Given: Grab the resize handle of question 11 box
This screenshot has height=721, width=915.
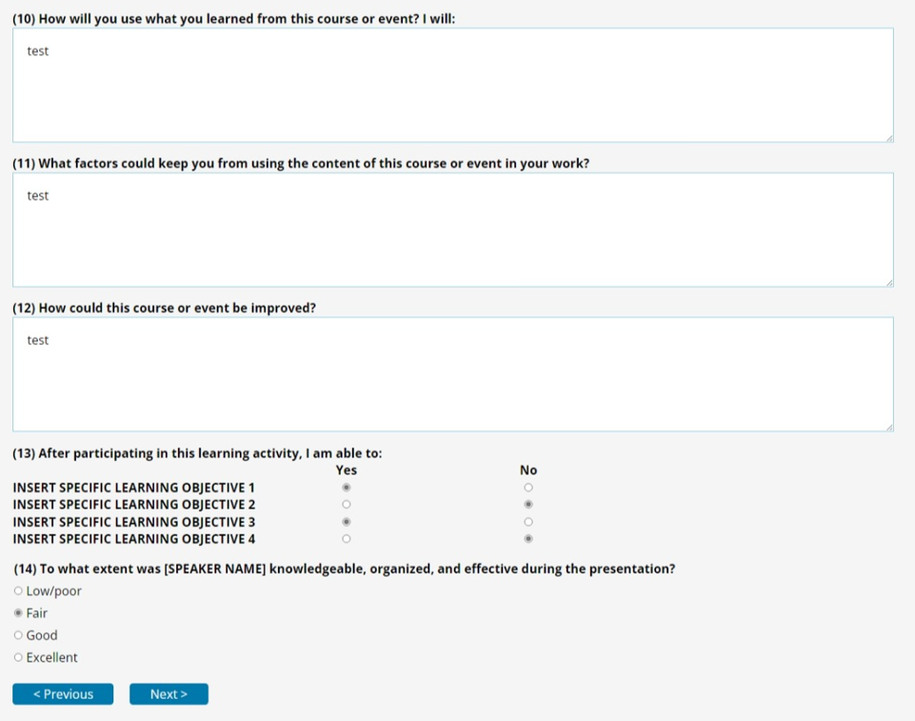Looking at the screenshot, I should coord(889,283).
